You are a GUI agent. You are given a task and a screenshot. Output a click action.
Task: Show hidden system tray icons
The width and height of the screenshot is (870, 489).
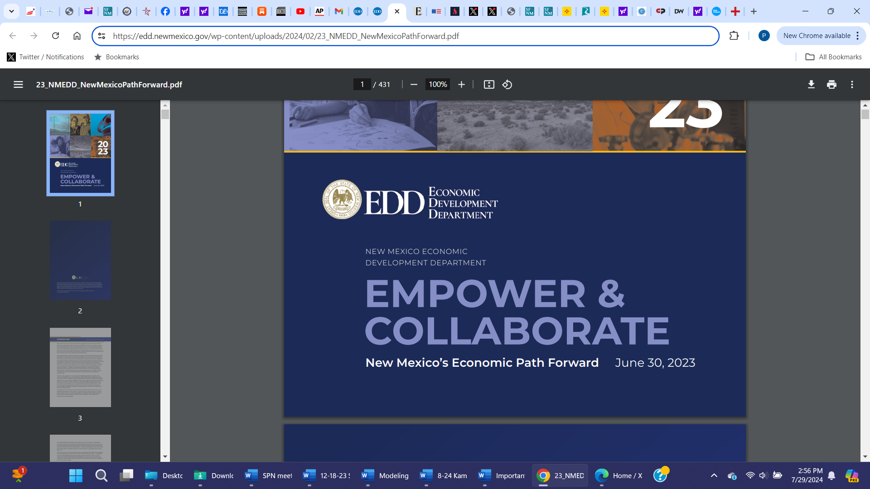[x=714, y=475]
